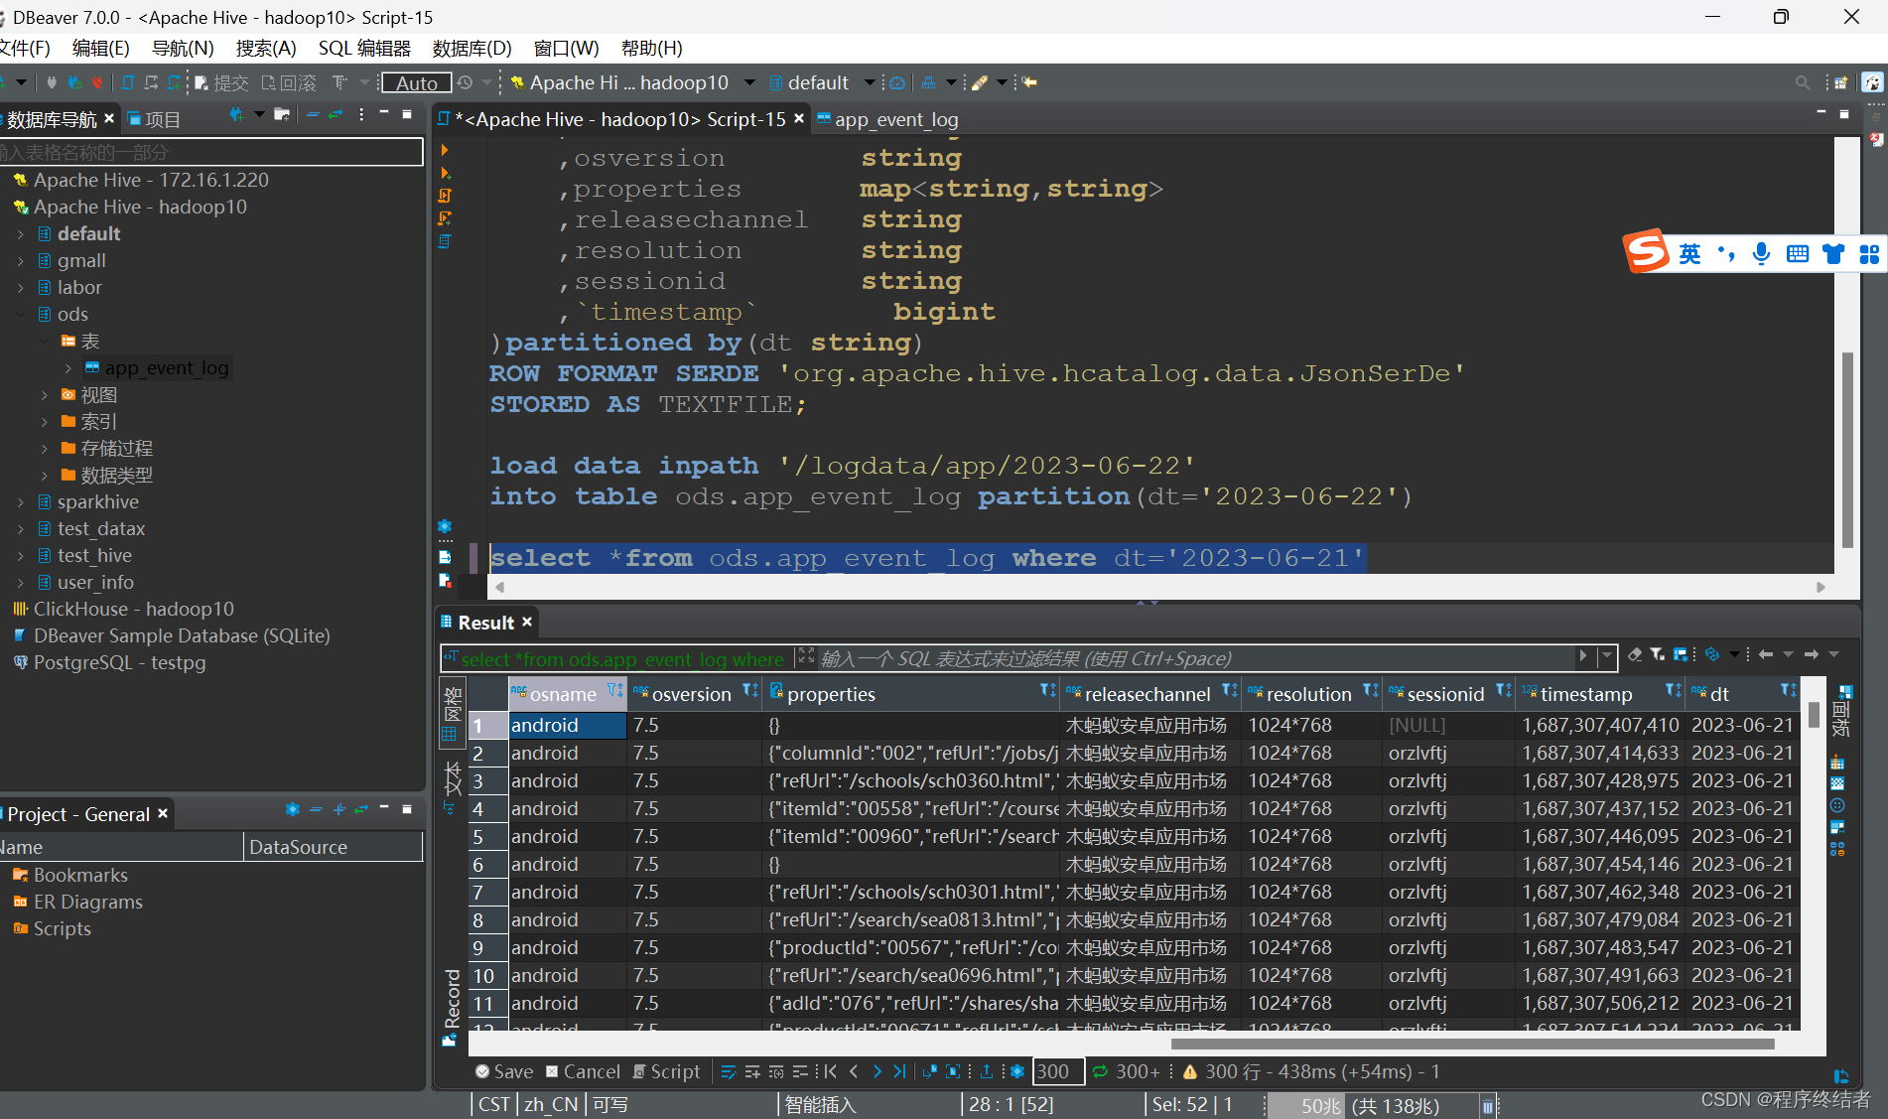1888x1119 pixels.
Task: Open 编辑(E) menu
Action: pyautogui.click(x=101, y=48)
